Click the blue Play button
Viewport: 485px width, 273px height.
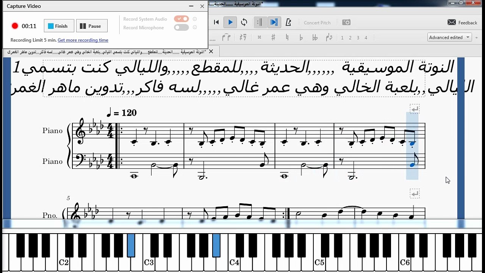[x=230, y=22]
